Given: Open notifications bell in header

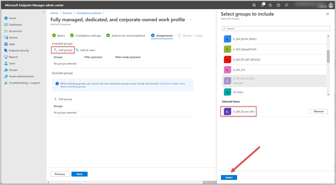Looking at the screenshot, I should click(262, 5).
